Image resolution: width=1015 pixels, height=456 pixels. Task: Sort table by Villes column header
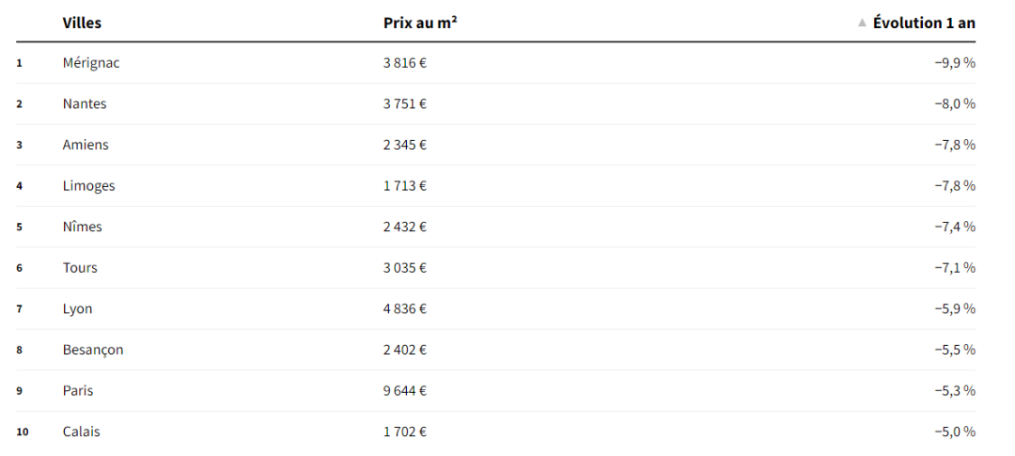pos(82,23)
